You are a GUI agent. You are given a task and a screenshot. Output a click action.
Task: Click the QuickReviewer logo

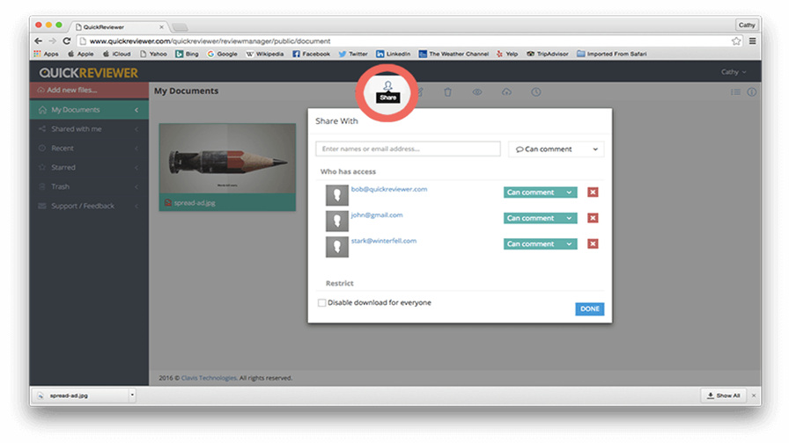tap(89, 73)
